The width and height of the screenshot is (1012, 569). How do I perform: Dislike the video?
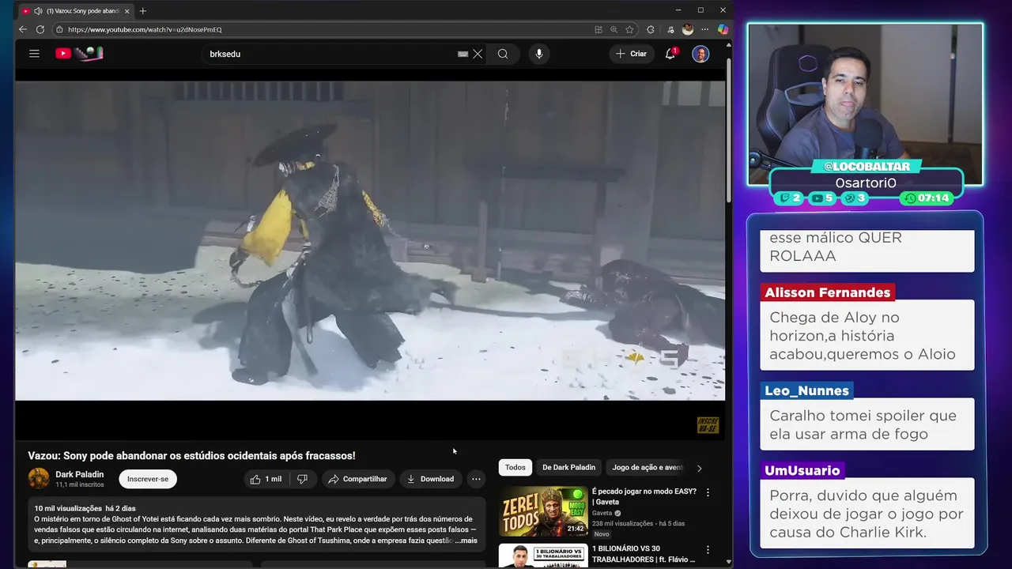tap(302, 479)
